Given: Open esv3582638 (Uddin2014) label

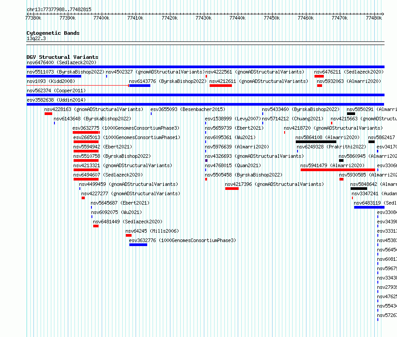Looking at the screenshot, I should point(56,100).
